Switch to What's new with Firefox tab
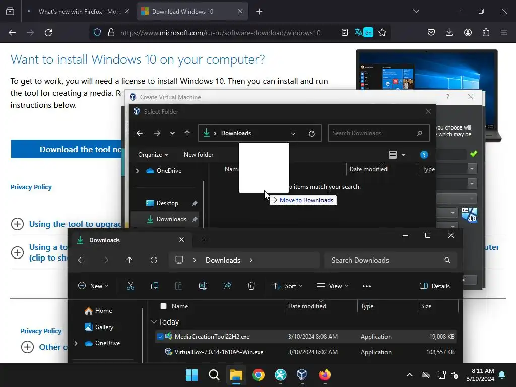Viewport: 516px width, 387px height. coord(77,12)
